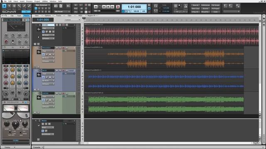Arm GUITAR track for recording
This screenshot has height=149, width=266.
pos(64,93)
